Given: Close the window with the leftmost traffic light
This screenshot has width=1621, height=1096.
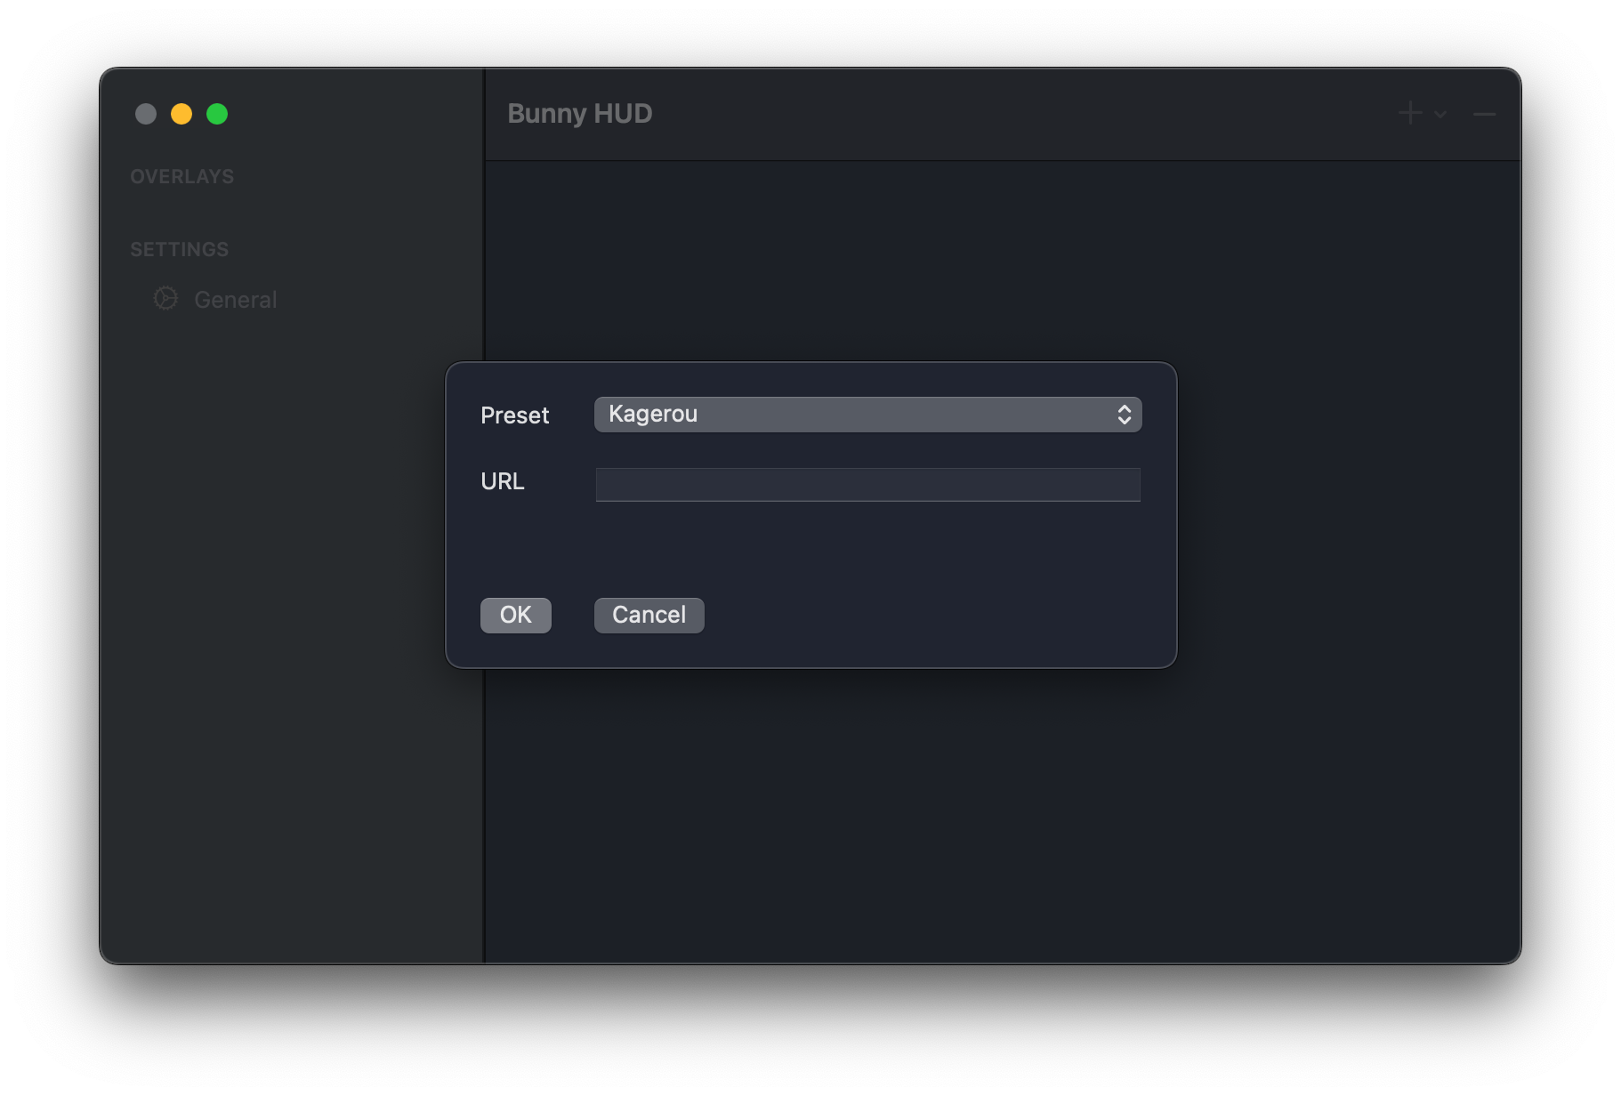Looking at the screenshot, I should pos(146,114).
